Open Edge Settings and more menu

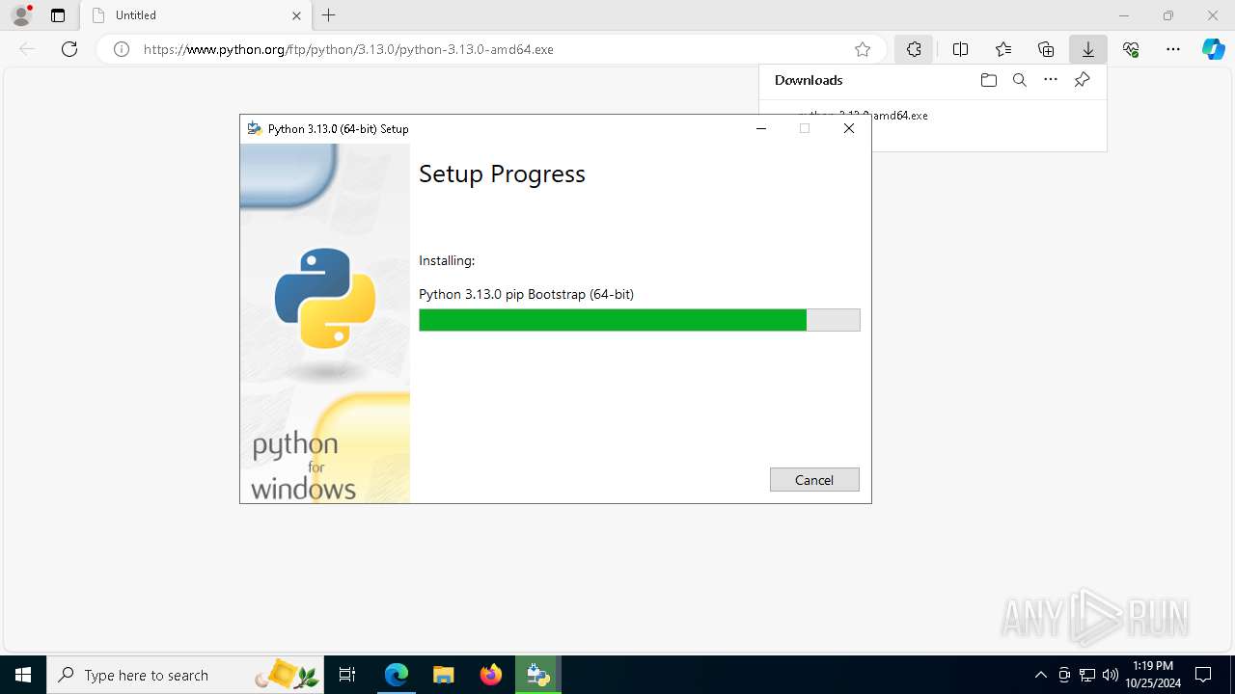pos(1173,49)
